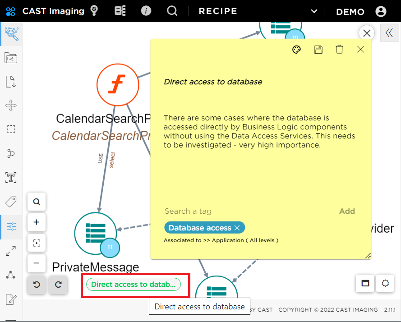Click the USE link label on edge
Image resolution: width=401 pixels, height=322 pixels.
[x=101, y=158]
